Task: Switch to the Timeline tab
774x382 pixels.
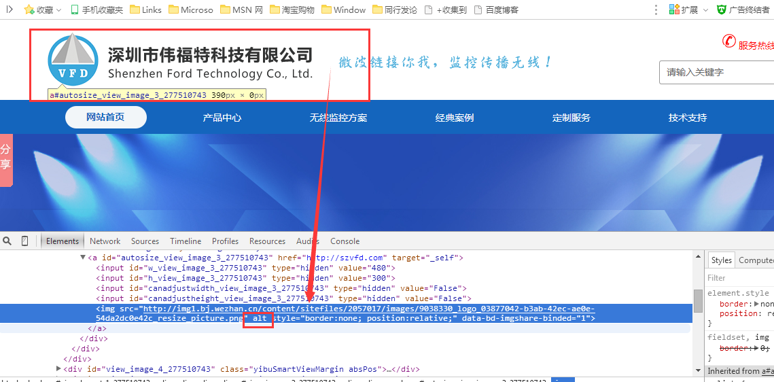Action: tap(186, 241)
